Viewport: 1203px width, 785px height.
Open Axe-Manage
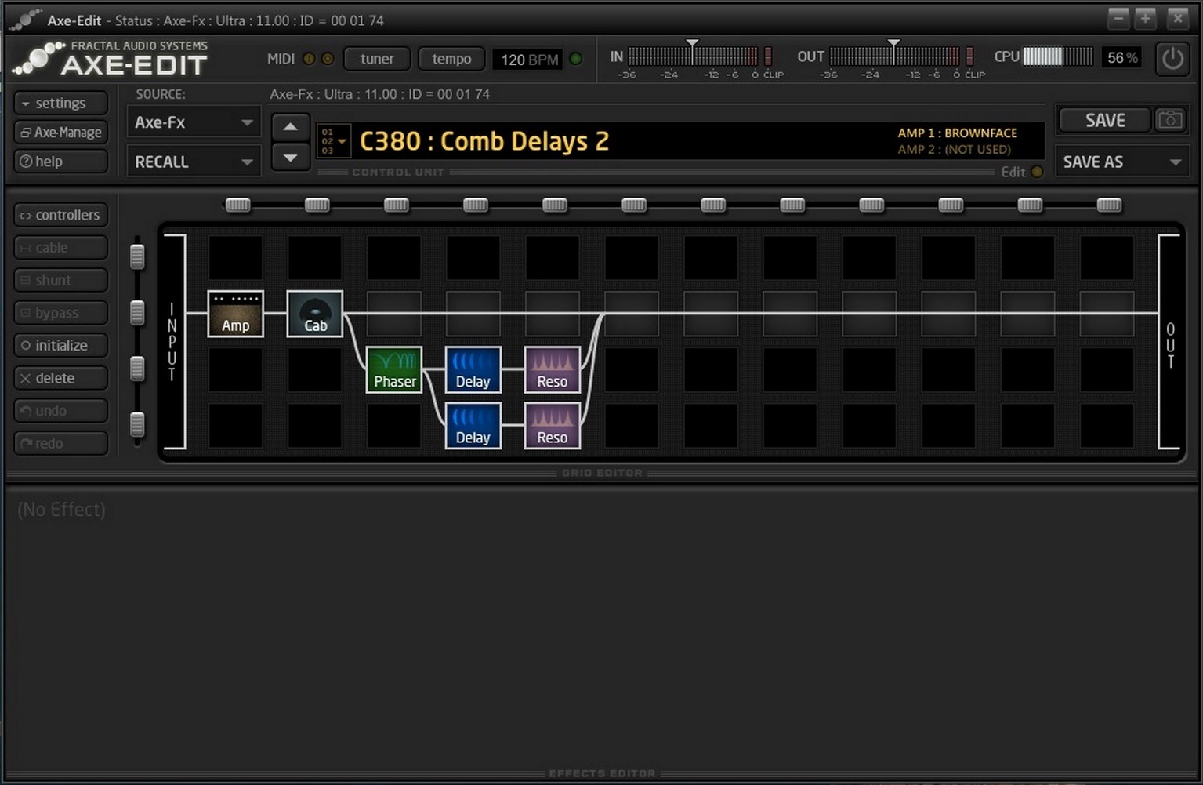(60, 132)
